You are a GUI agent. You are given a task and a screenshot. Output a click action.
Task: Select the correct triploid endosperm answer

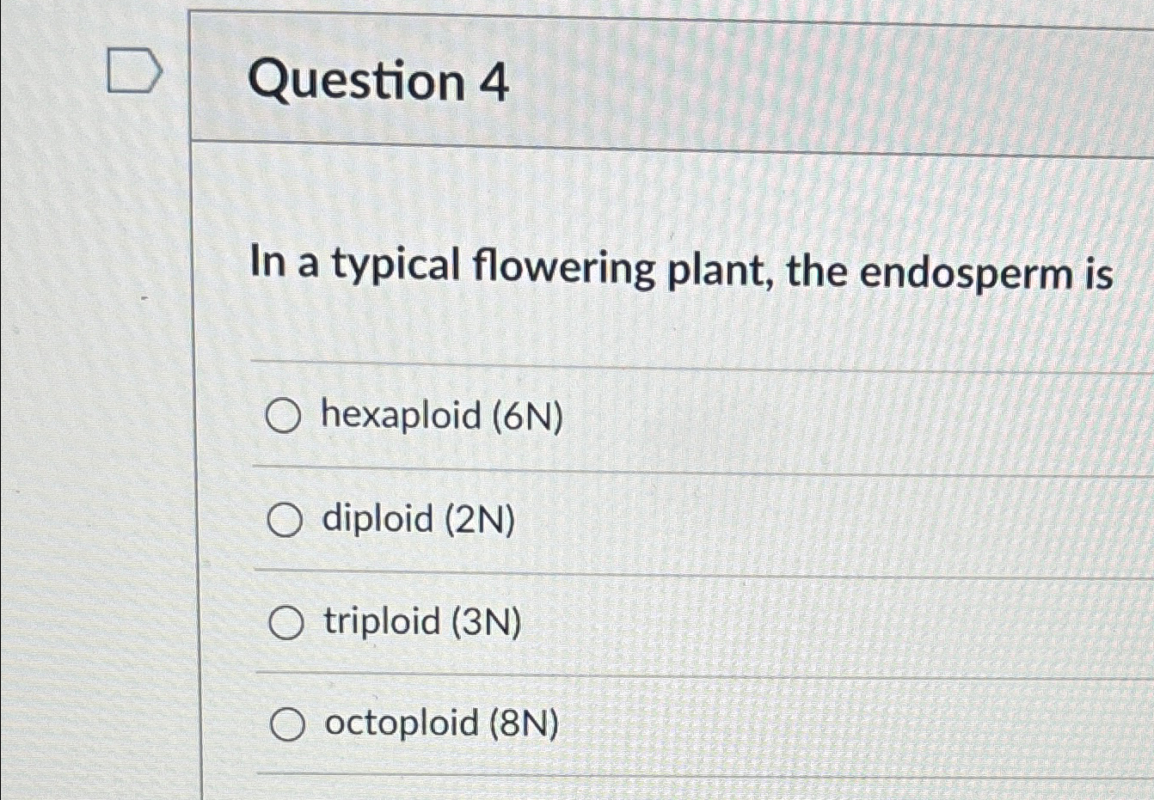(285, 621)
